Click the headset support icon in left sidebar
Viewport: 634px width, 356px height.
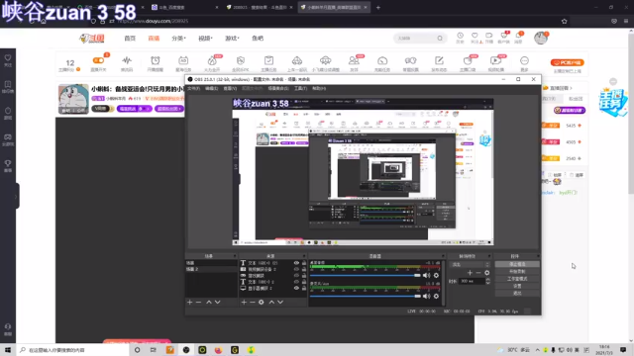[8, 326]
